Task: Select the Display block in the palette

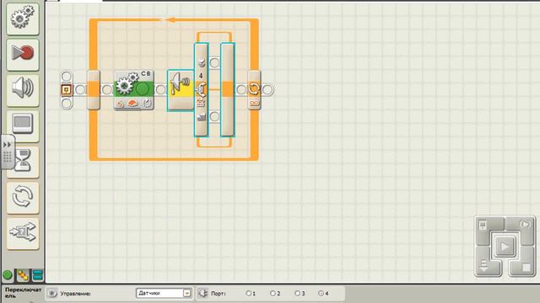Action: coord(23,125)
